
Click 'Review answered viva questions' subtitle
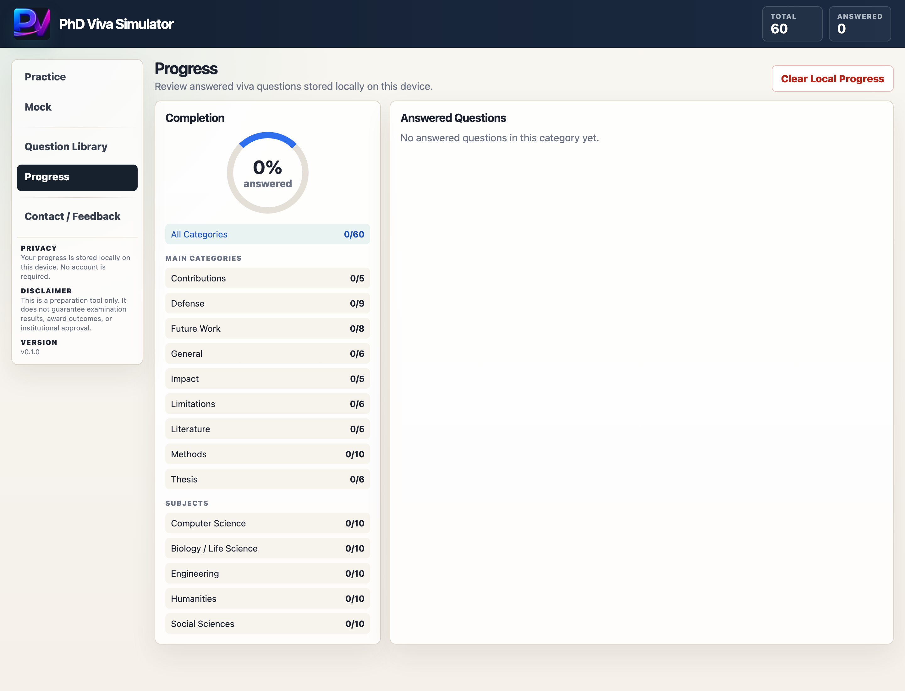click(x=293, y=86)
